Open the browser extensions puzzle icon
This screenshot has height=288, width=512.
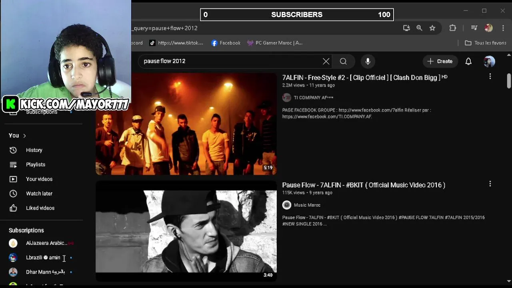pyautogui.click(x=453, y=28)
